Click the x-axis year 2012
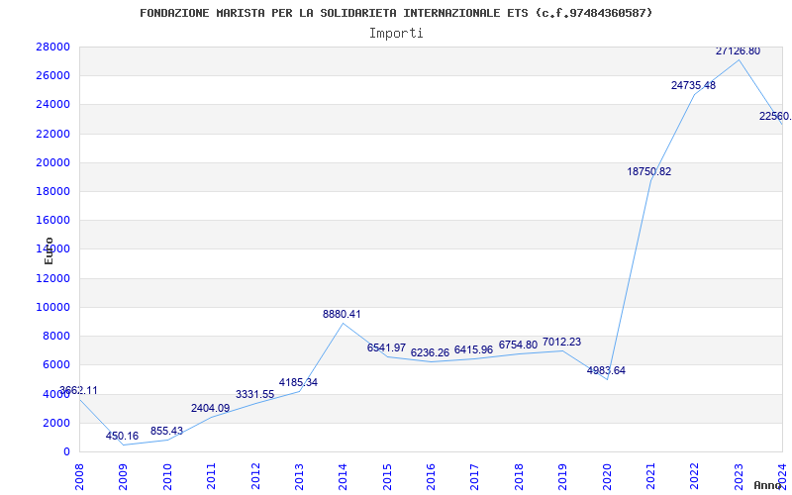This screenshot has height=495, width=792. click(x=255, y=476)
